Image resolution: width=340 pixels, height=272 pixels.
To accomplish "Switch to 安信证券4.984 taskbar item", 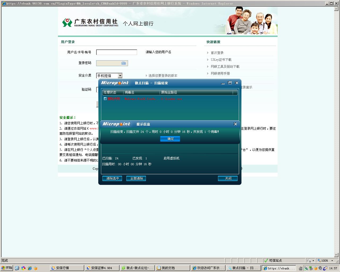I will [x=102, y=268].
